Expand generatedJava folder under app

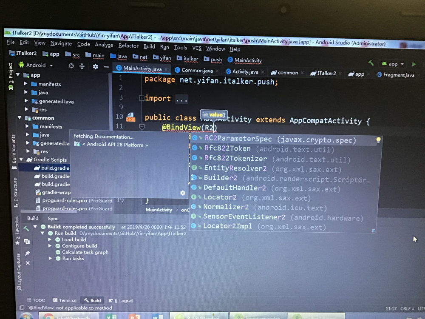[26, 101]
